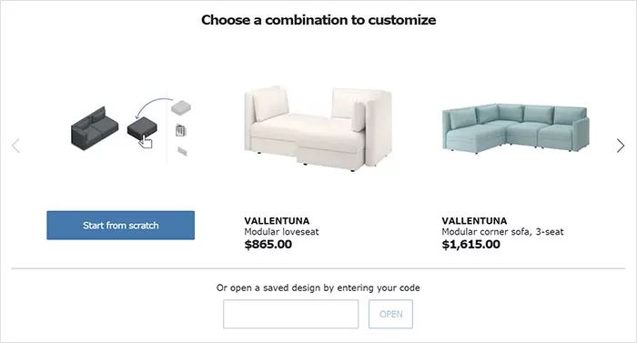Click the Modular loveseat description text

click(281, 232)
